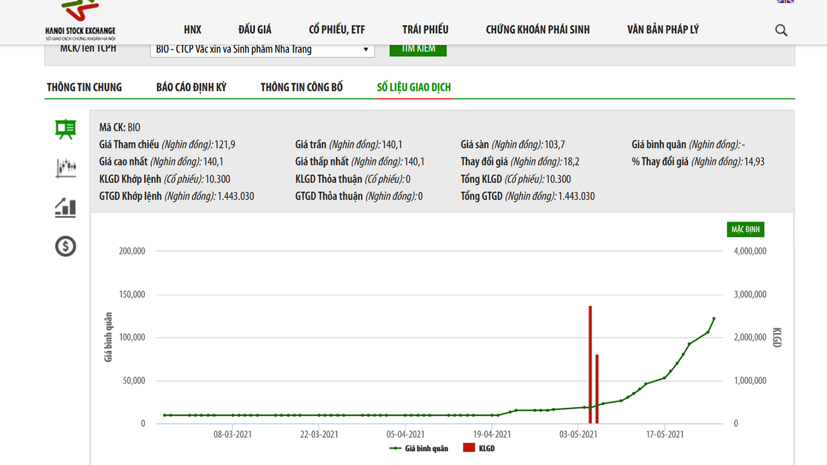
Task: Switch to the BÁO CÁO ĐỊNH KỲ tab
Action: [191, 87]
